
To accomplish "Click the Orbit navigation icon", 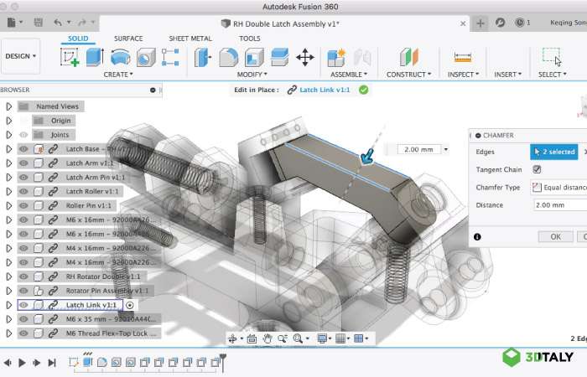I will click(x=232, y=338).
